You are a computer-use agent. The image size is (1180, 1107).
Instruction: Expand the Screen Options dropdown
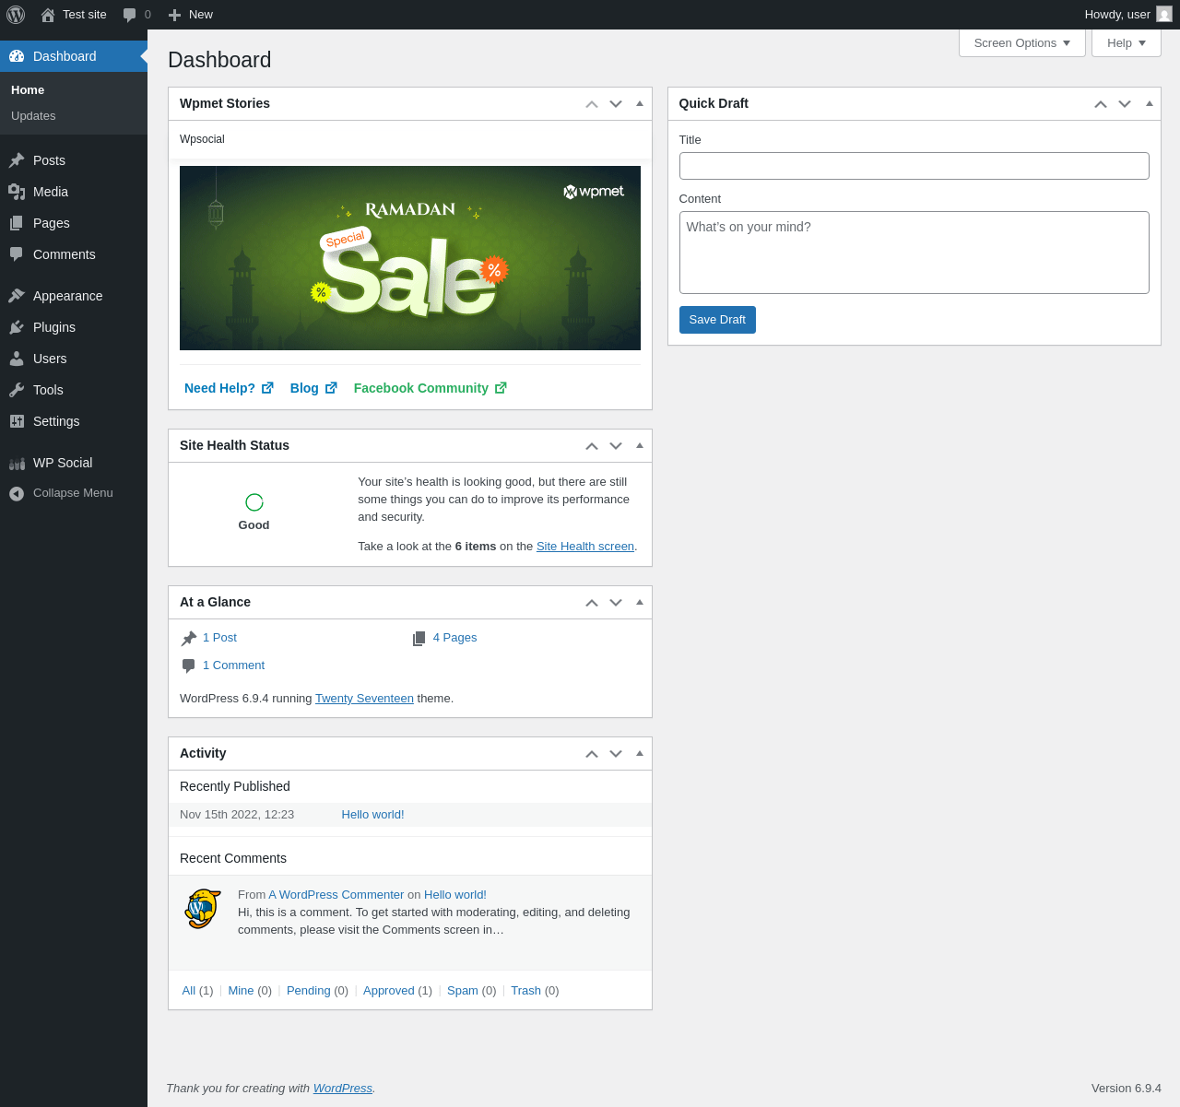[1022, 43]
